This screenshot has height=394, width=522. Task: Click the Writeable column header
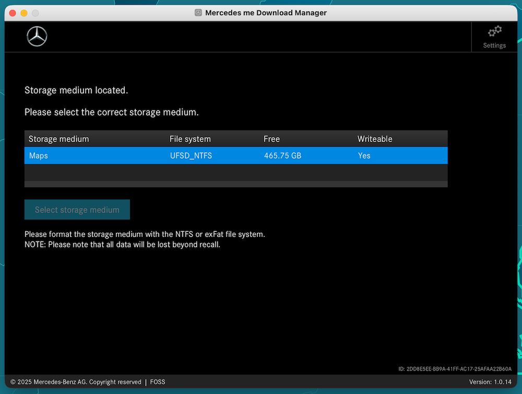click(375, 139)
